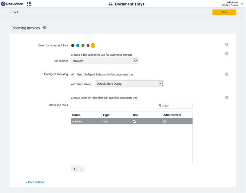Click the DocuWare logo icon
246x193 pixels.
tap(3, 4)
